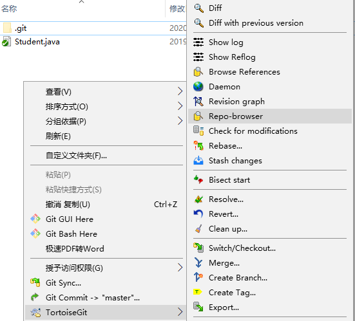
Task: Select the Student.java file name
Action: click(37, 42)
